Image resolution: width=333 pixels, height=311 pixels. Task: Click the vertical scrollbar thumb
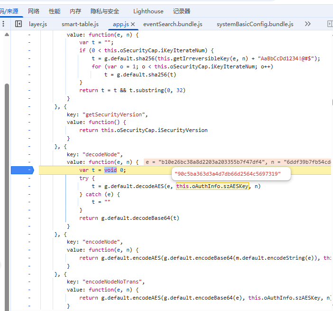[x=7, y=197]
